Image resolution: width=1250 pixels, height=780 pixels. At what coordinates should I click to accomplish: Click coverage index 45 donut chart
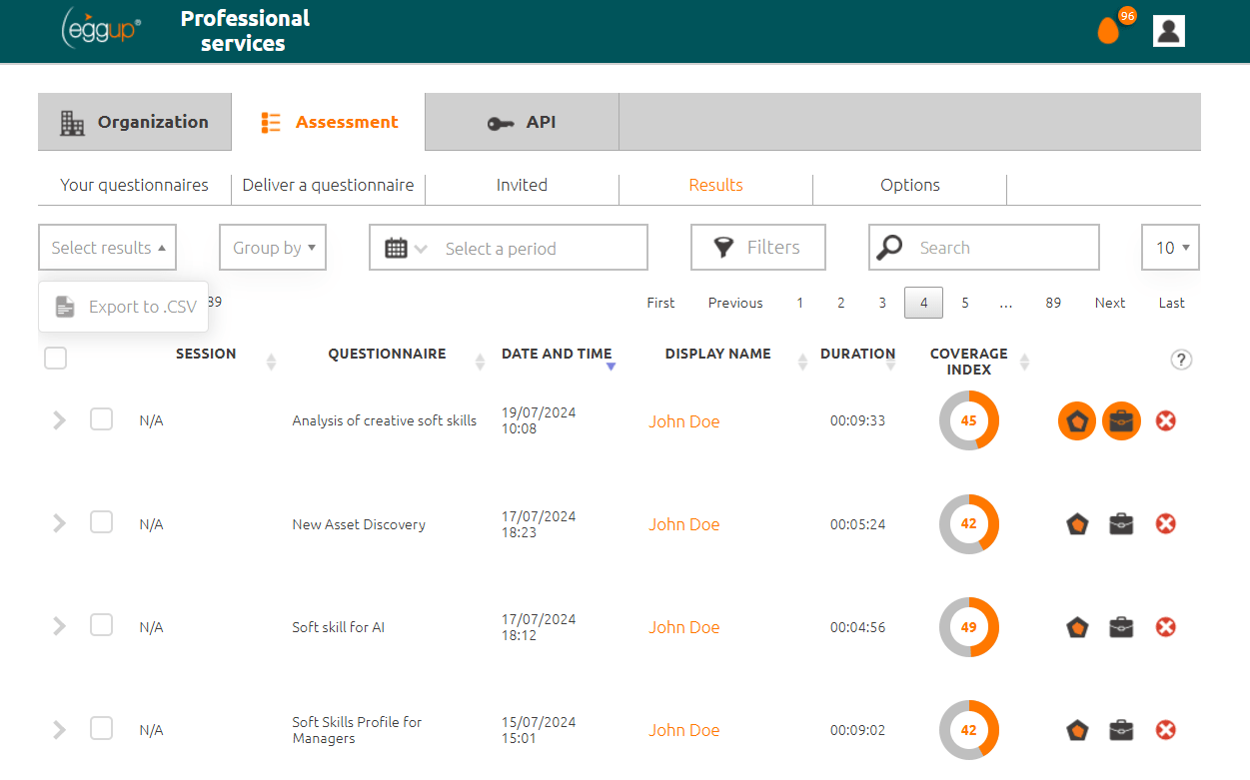pos(968,420)
